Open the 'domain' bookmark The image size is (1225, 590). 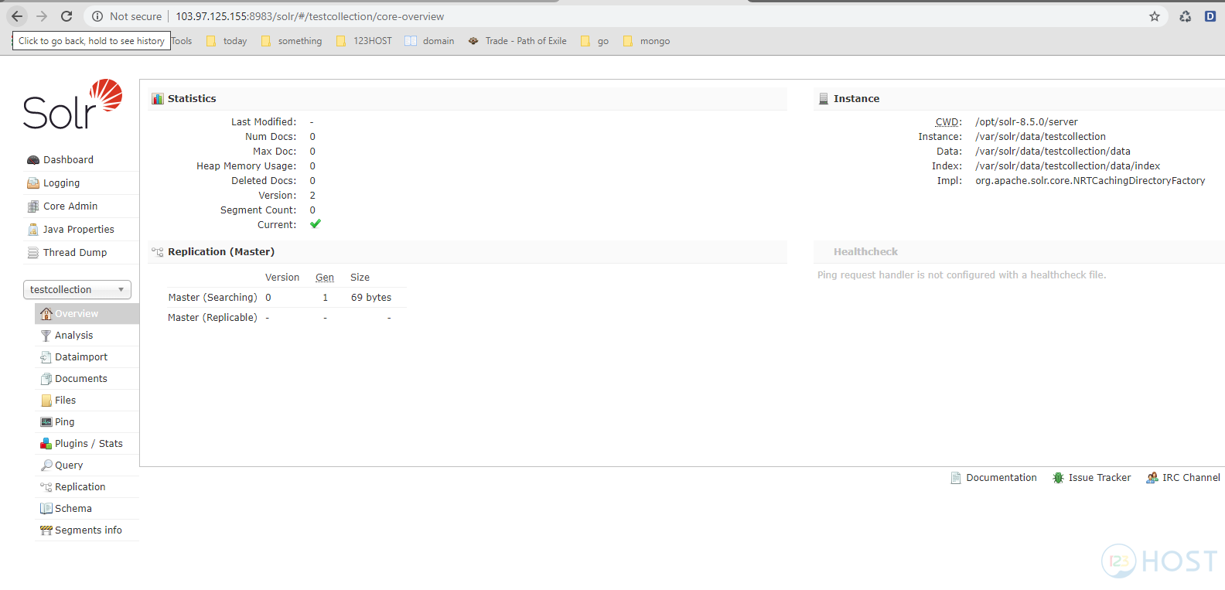(430, 41)
